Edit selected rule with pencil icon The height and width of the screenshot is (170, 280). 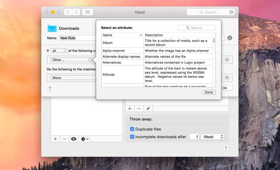[148, 108]
